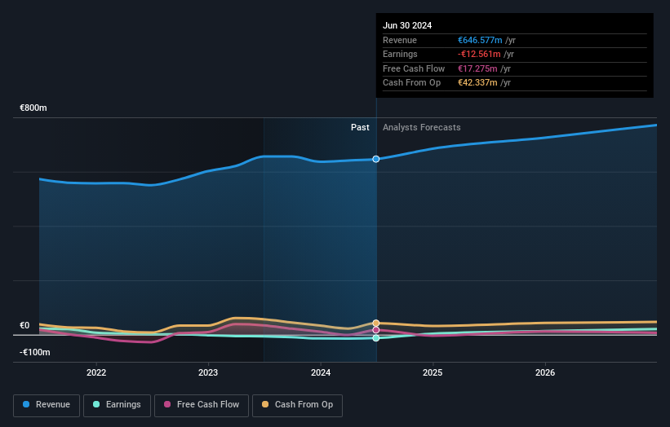Click the Past section label
The height and width of the screenshot is (427, 670).
360,127
